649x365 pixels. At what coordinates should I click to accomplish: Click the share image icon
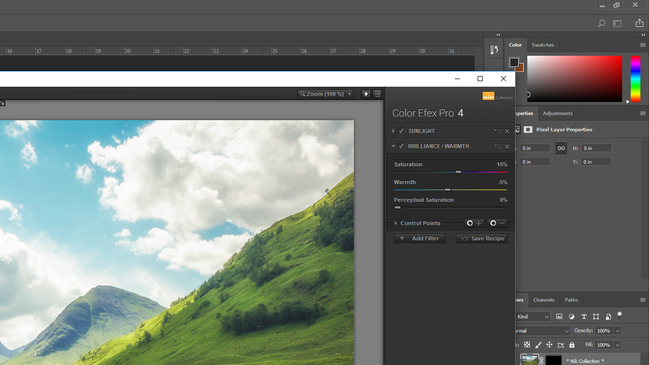[639, 23]
